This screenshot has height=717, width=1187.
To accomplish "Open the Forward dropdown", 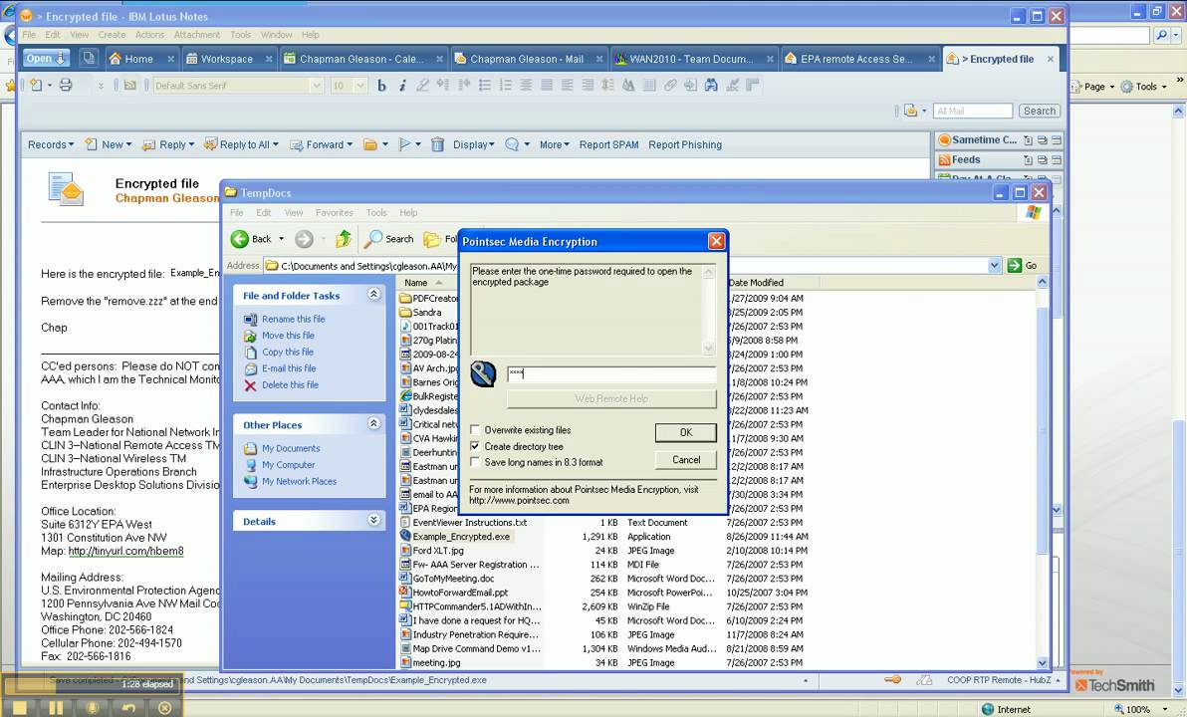I will (321, 144).
